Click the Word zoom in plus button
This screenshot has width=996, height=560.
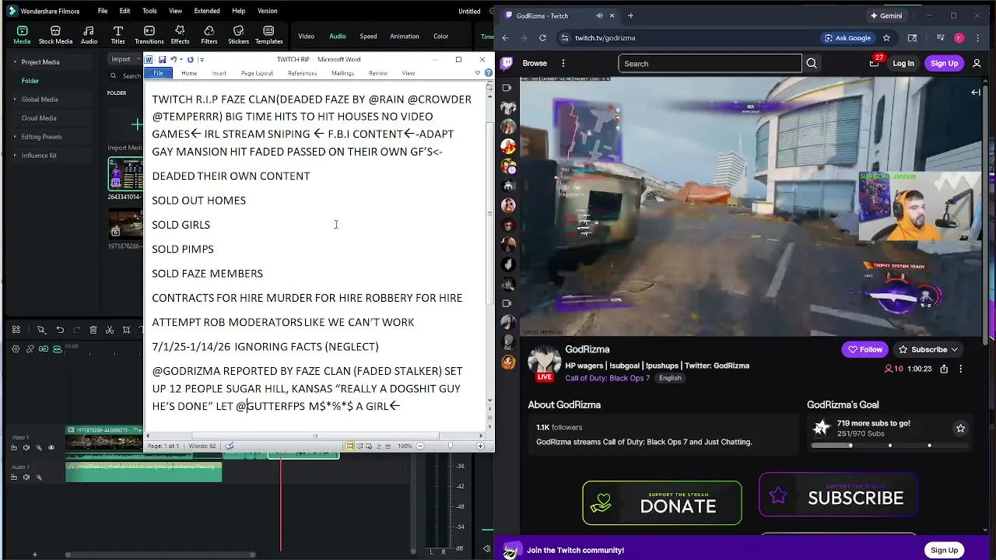pos(480,446)
